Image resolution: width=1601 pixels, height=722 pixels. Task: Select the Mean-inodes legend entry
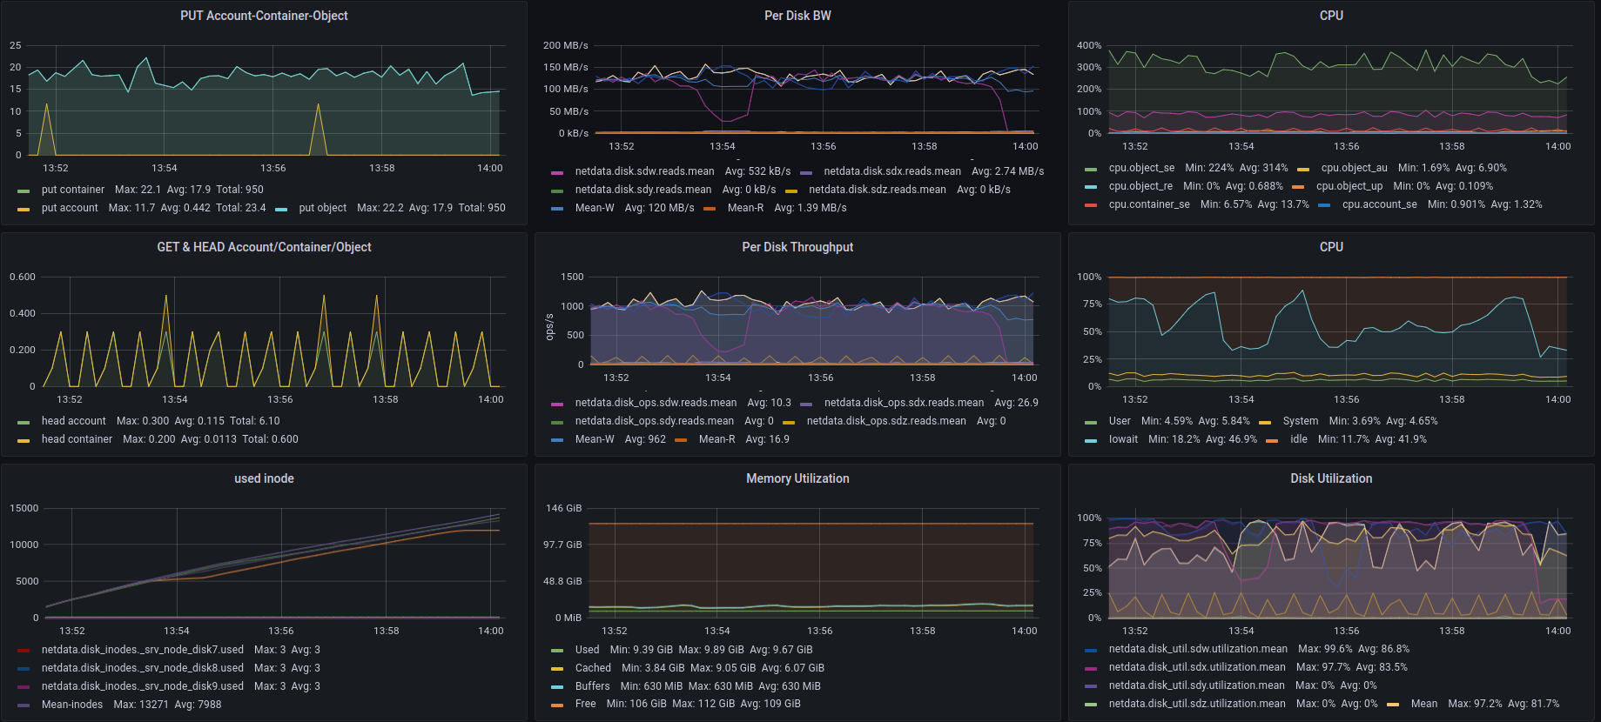point(72,705)
